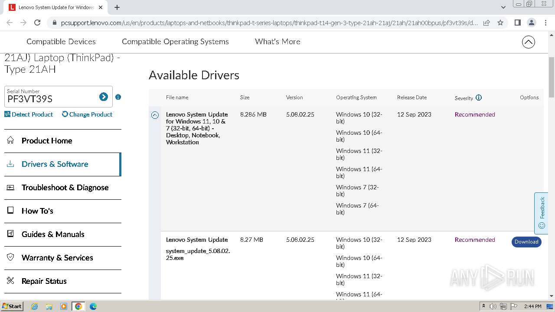Click Repair Status tools icon

pyautogui.click(x=11, y=281)
